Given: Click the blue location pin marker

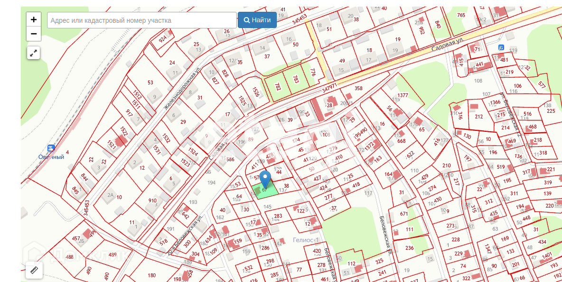Looking at the screenshot, I should pyautogui.click(x=265, y=179).
